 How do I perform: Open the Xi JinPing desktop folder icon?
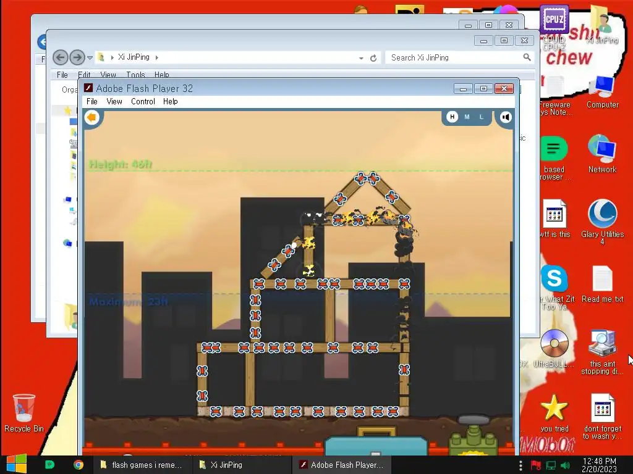click(602, 25)
